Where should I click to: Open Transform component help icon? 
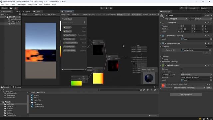click(206, 23)
